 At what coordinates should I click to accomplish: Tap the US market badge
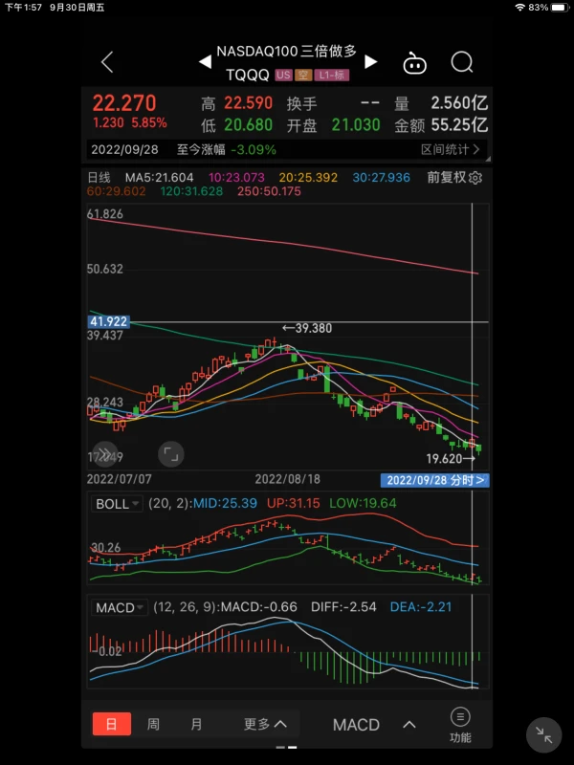click(x=283, y=76)
